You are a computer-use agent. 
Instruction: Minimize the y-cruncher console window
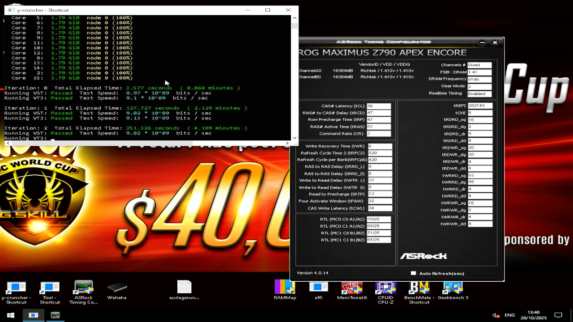247,10
